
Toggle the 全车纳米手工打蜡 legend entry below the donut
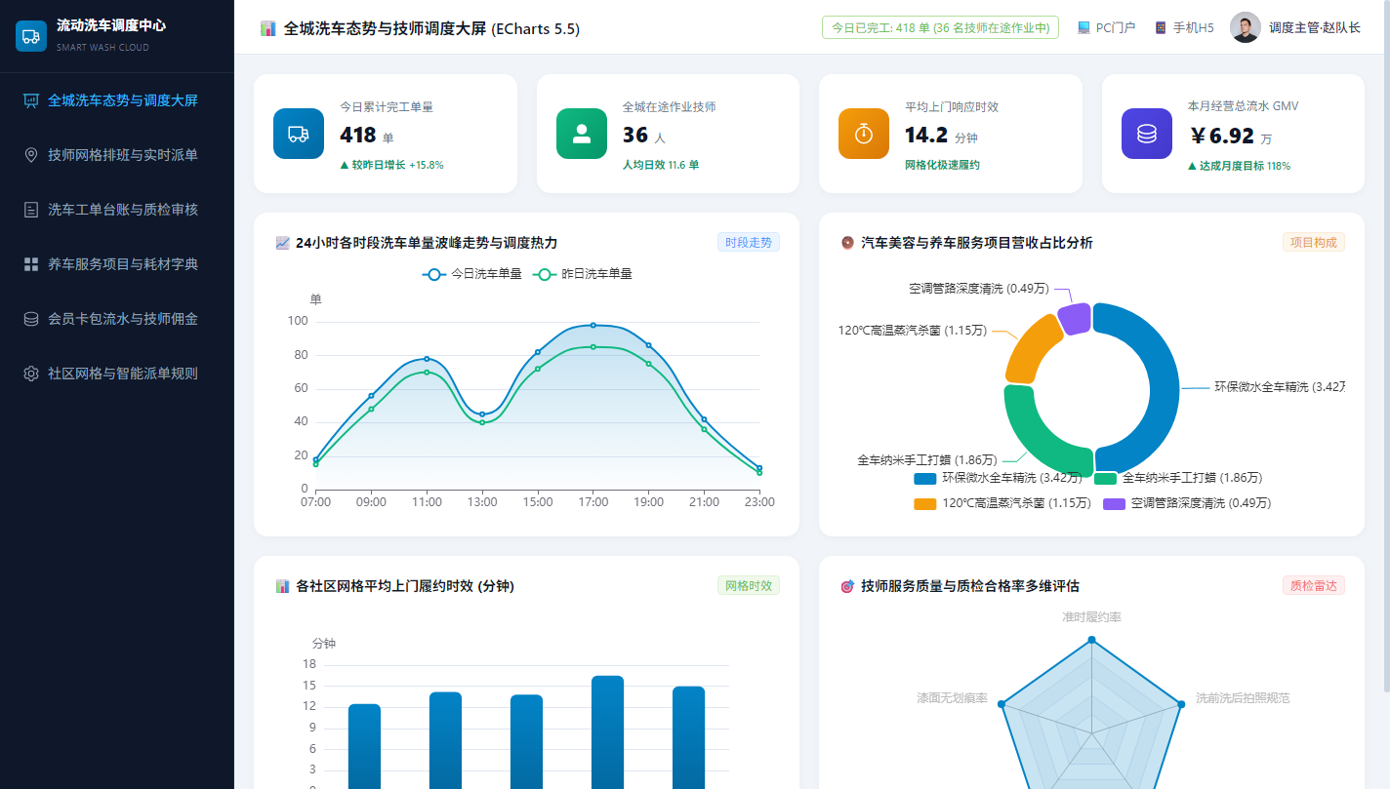point(1178,478)
